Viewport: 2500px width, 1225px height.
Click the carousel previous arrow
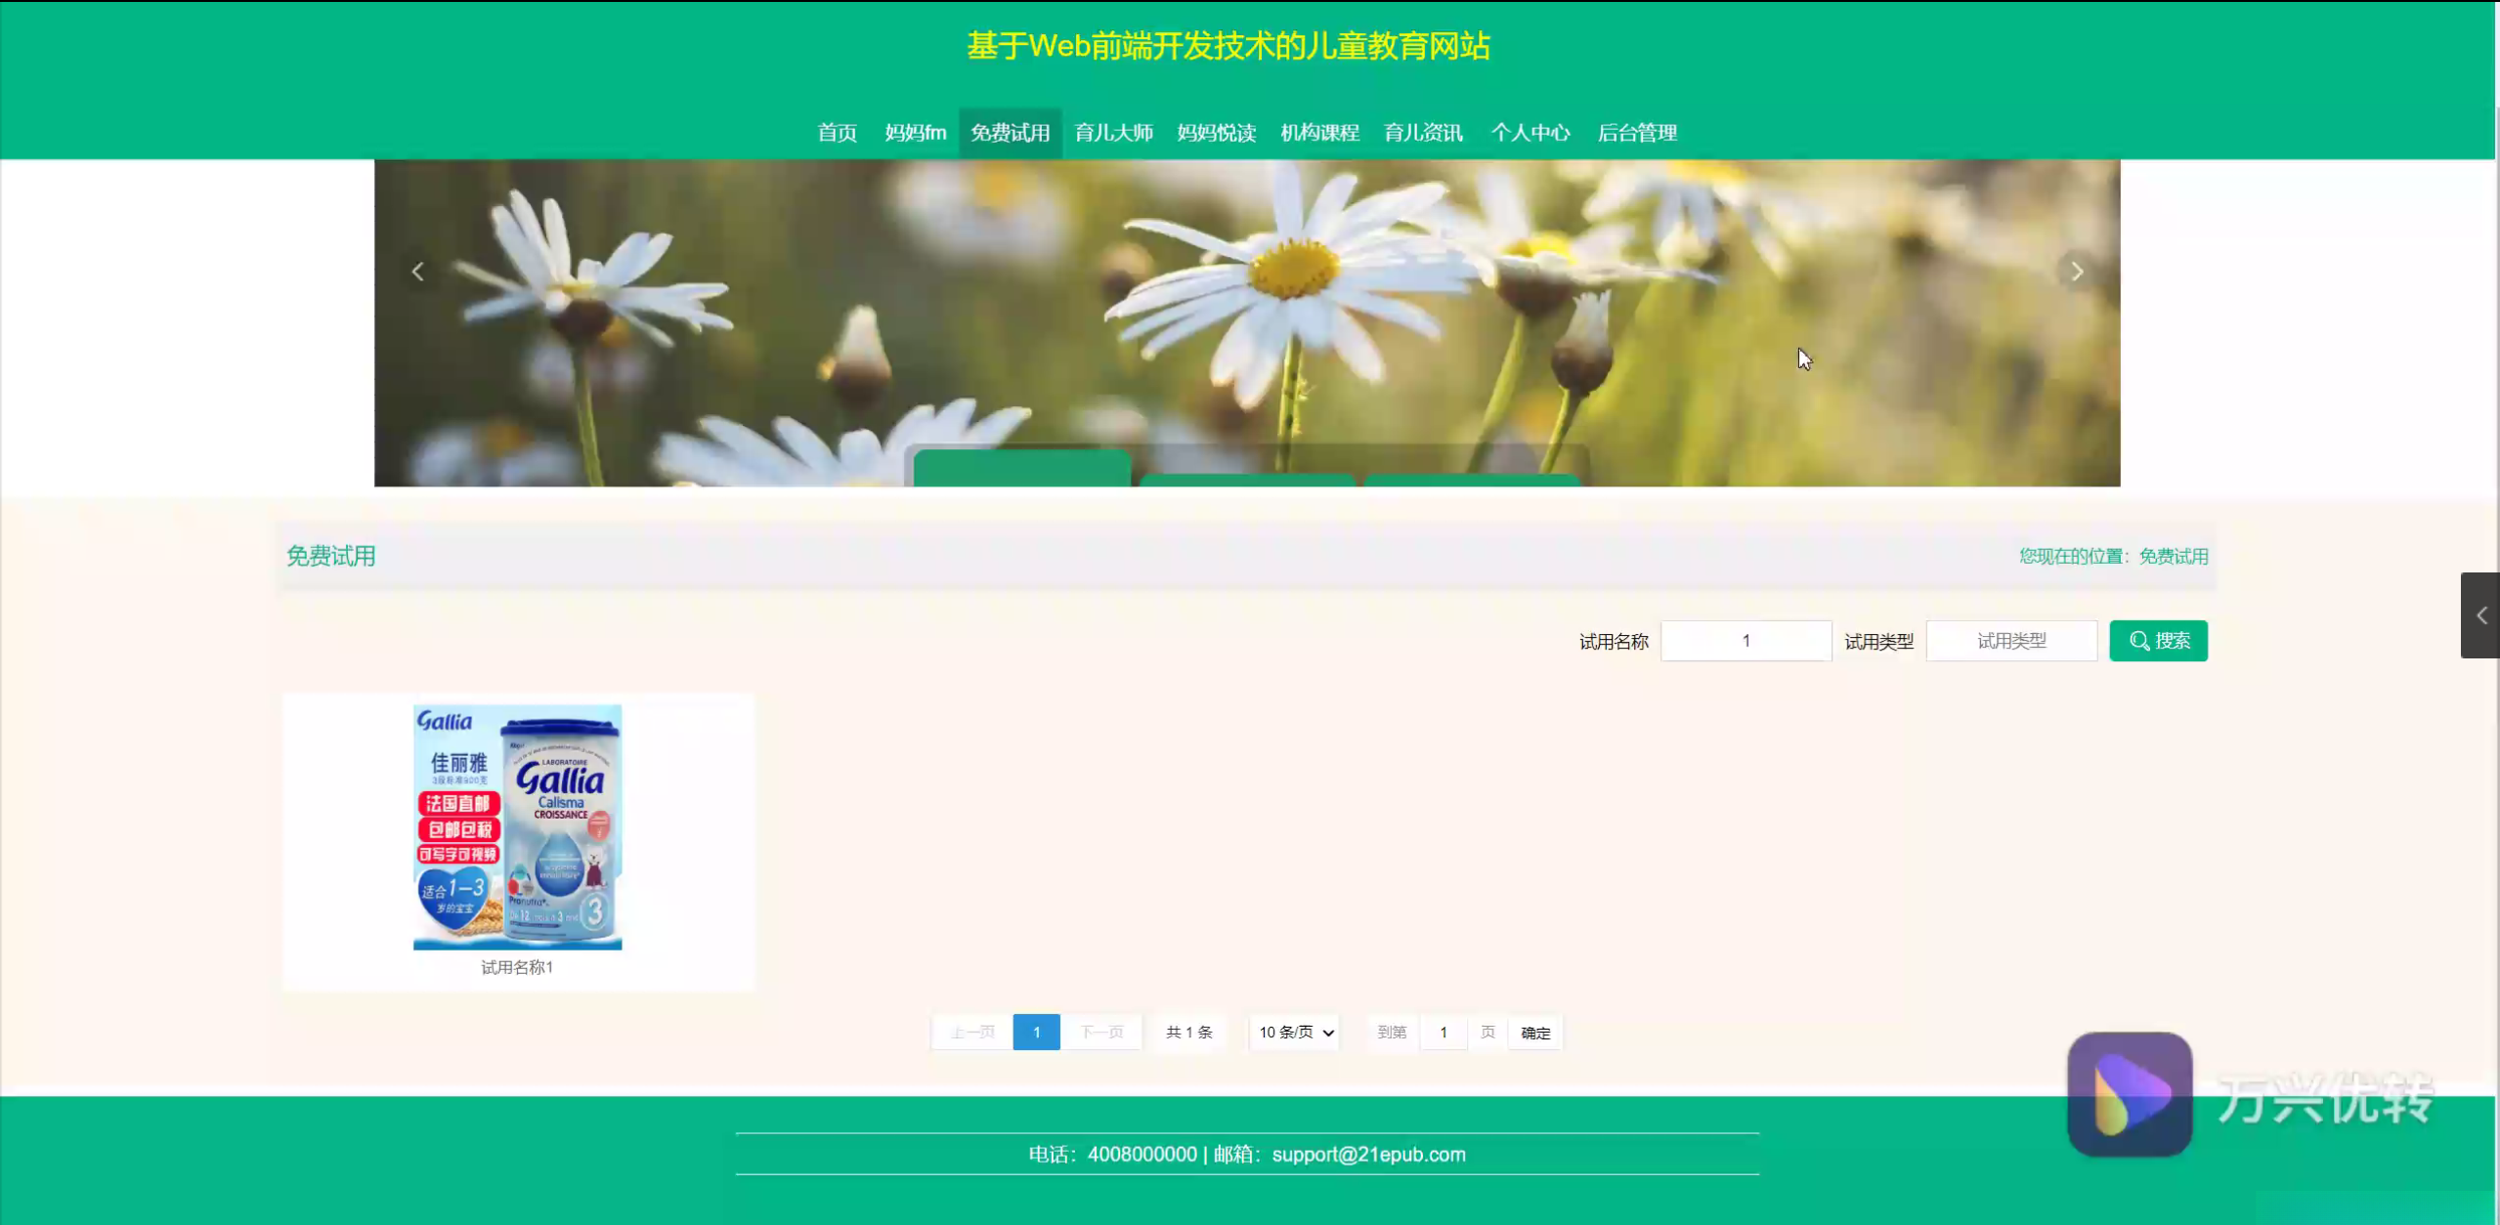pyautogui.click(x=417, y=272)
